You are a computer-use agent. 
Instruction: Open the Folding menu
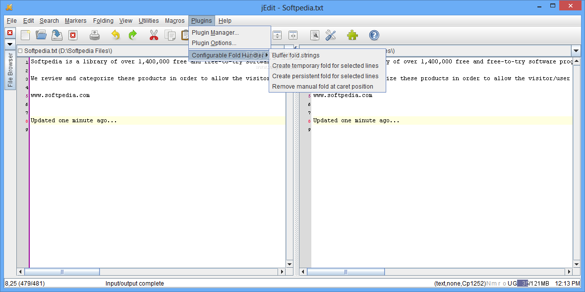[x=103, y=21]
